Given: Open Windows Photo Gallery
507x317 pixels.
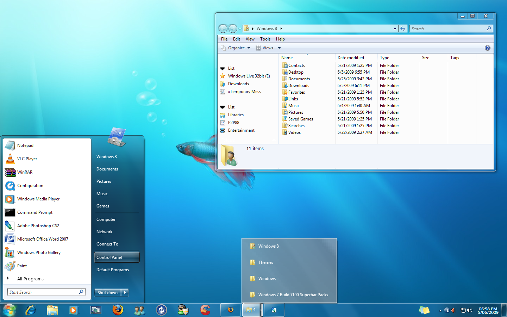Looking at the screenshot, I should coord(47,253).
